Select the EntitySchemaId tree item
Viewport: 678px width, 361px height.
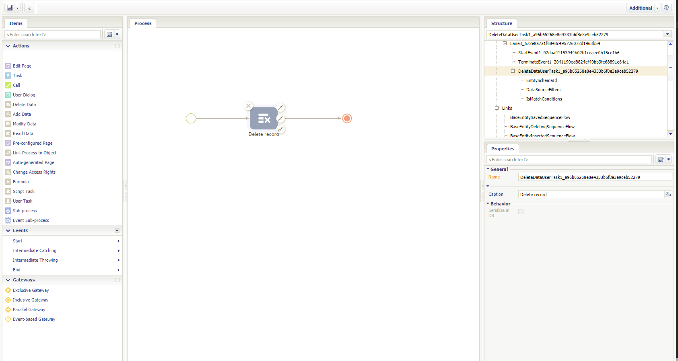[x=542, y=80]
